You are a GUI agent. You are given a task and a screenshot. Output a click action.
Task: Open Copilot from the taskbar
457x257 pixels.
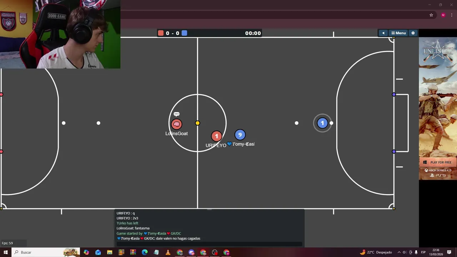[86, 252]
